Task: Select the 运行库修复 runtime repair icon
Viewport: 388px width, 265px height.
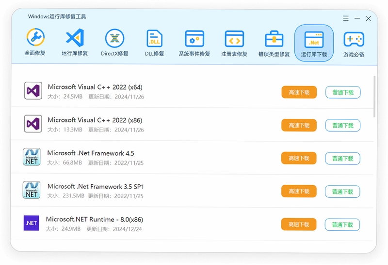Action: point(75,42)
